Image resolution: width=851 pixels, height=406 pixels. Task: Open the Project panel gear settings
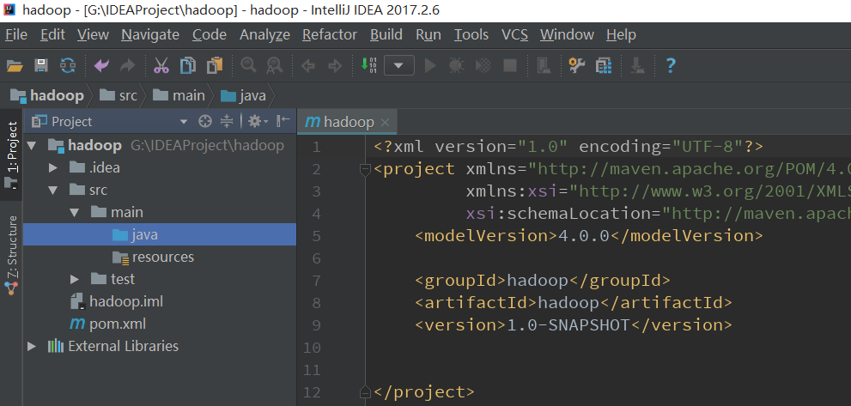click(x=258, y=122)
